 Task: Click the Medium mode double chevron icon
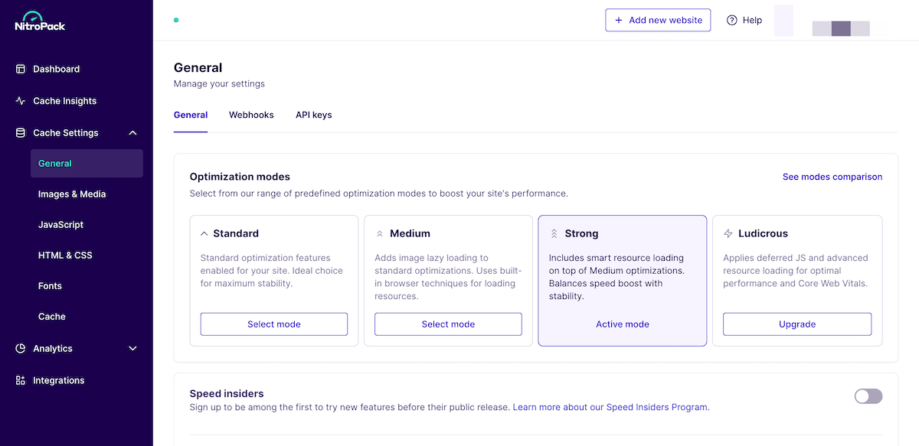[379, 233]
